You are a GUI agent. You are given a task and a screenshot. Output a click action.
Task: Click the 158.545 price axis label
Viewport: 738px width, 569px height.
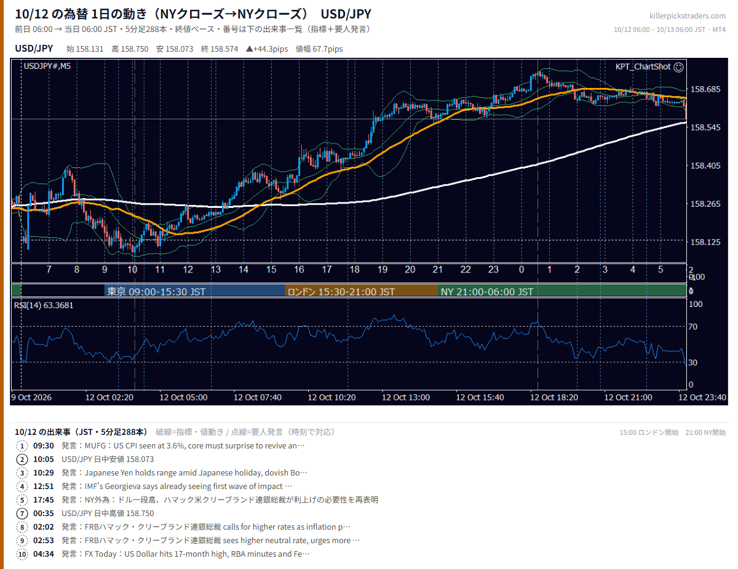click(705, 128)
